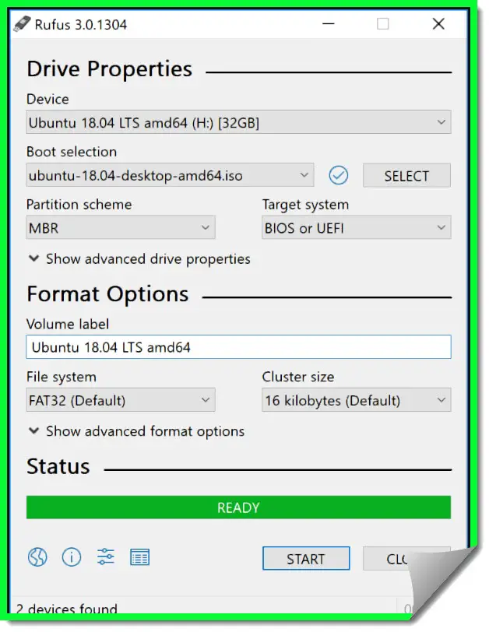The image size is (489, 632).
Task: Close the Rufus window
Action: [438, 24]
